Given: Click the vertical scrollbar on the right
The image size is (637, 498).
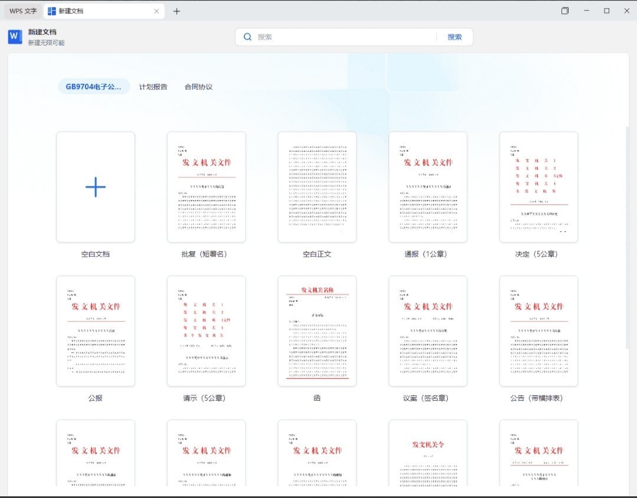Looking at the screenshot, I should tap(627, 236).
